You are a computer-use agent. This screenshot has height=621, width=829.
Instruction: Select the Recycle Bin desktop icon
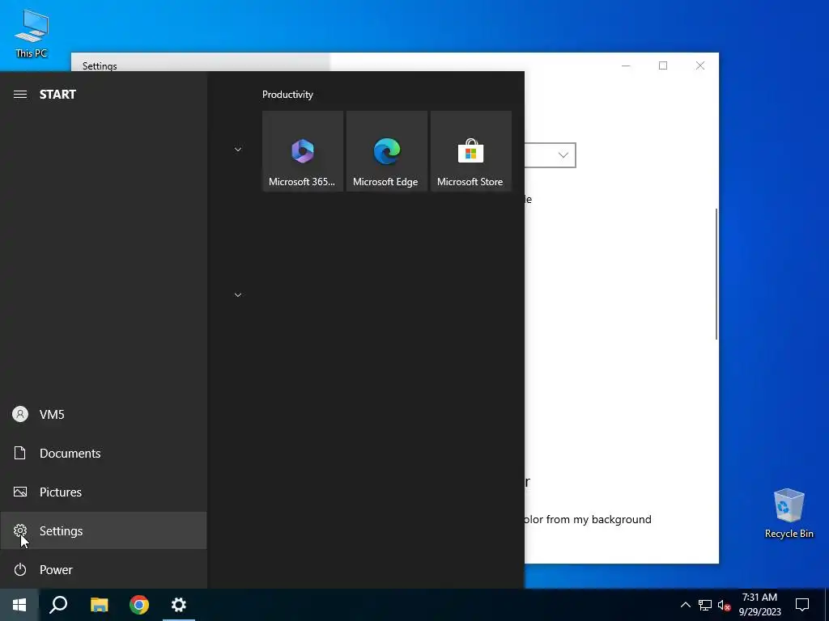coord(789,513)
